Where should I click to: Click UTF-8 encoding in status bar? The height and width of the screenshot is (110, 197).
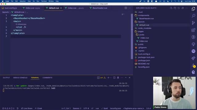coord(86,108)
